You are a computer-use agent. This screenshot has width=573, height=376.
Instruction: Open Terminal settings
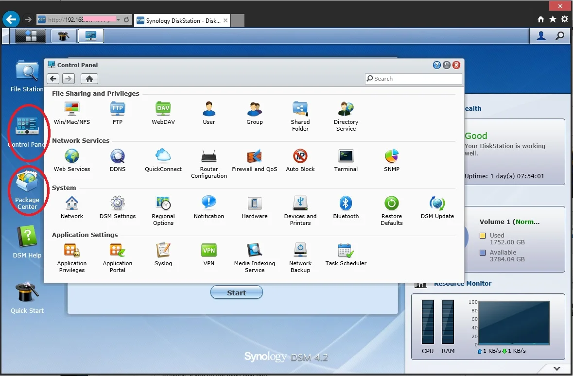[x=346, y=160]
